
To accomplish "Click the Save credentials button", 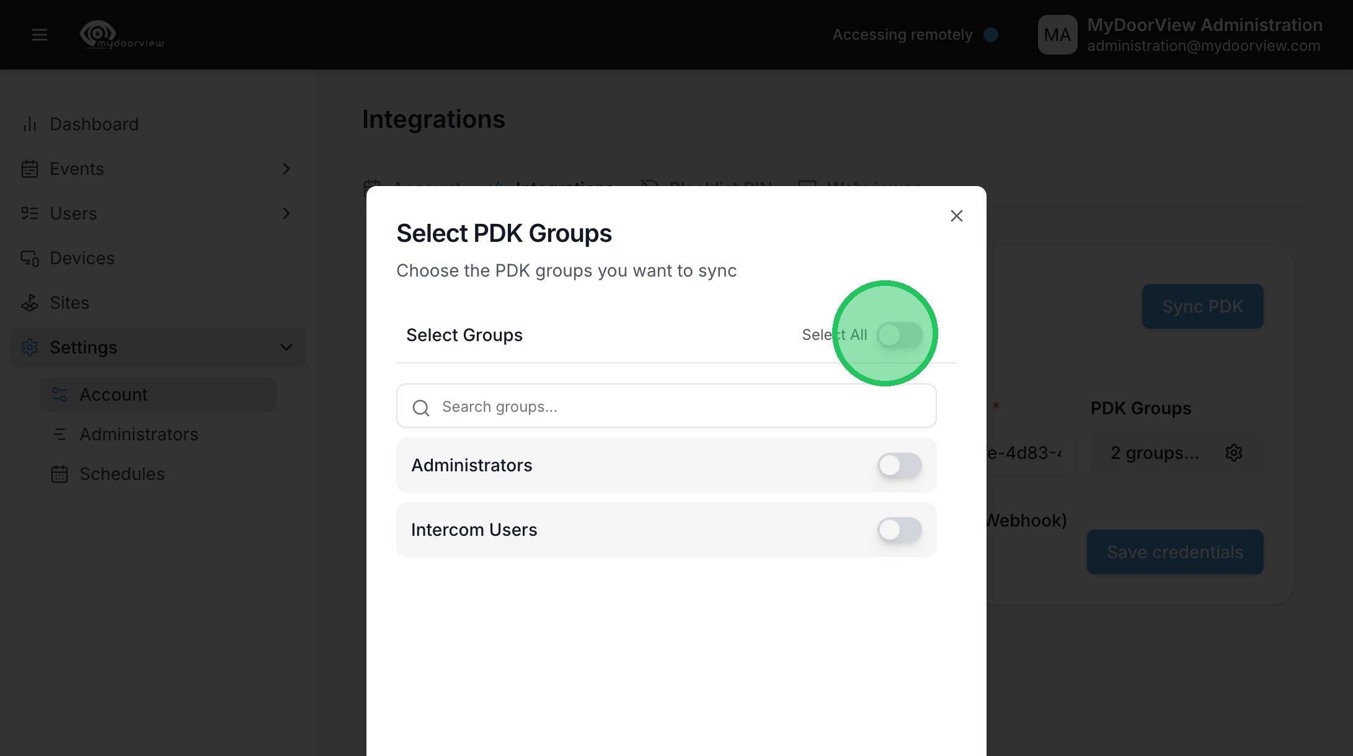I will click(x=1174, y=552).
